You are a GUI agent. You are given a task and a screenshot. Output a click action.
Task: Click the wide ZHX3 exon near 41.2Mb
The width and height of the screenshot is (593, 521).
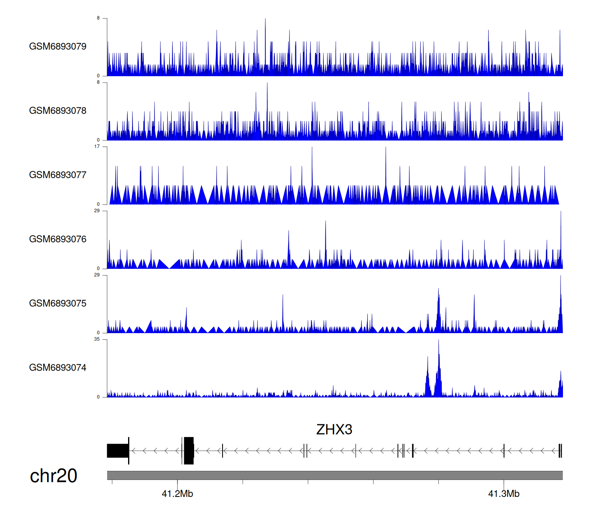[189, 451]
